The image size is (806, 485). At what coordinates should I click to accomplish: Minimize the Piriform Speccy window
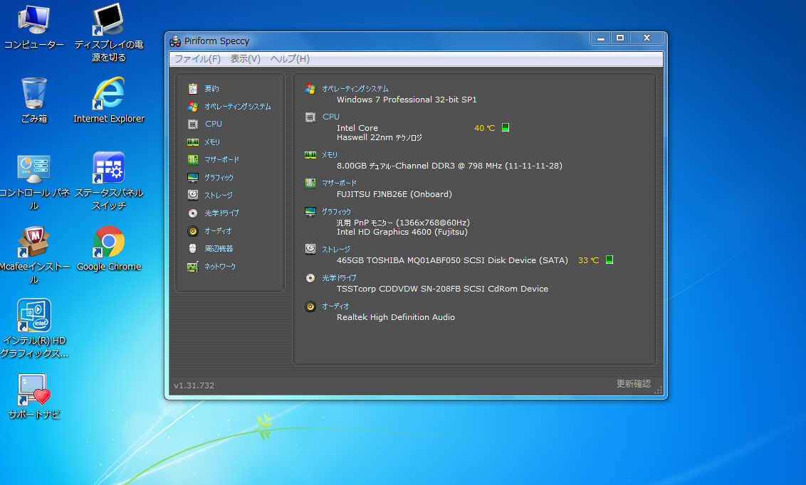[x=600, y=38]
